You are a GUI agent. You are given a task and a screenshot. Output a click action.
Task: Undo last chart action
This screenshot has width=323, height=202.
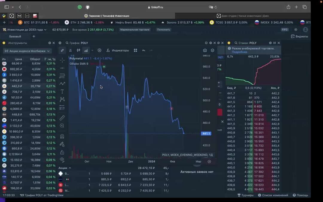[144, 51]
